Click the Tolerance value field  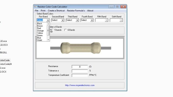click(x=80, y=71)
